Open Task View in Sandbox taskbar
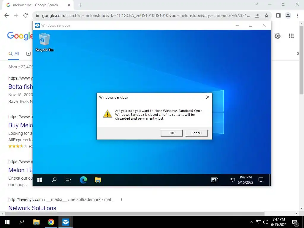304x228 pixels. click(x=68, y=180)
